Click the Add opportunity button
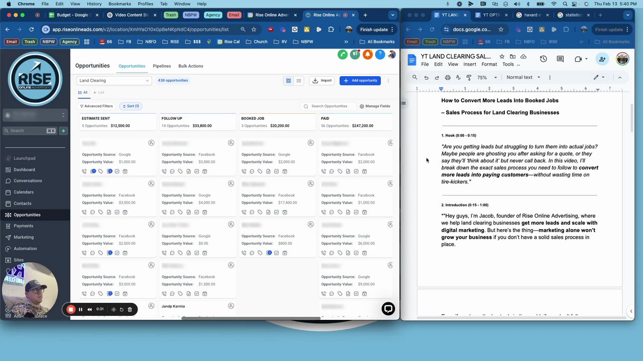The height and width of the screenshot is (361, 643). click(360, 81)
